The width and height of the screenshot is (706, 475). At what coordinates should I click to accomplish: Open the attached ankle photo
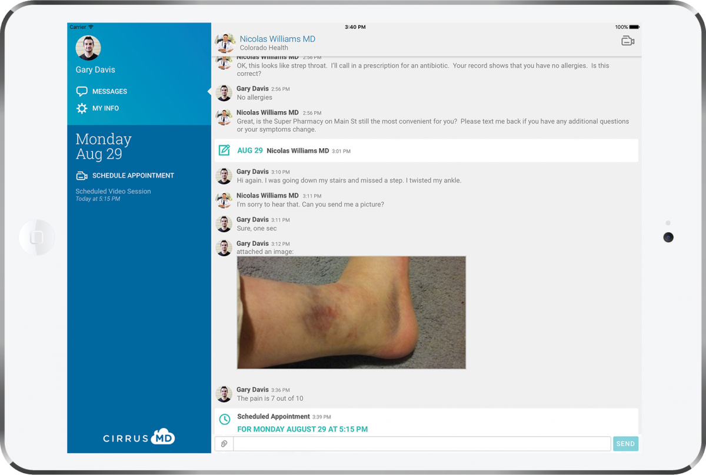tap(351, 312)
